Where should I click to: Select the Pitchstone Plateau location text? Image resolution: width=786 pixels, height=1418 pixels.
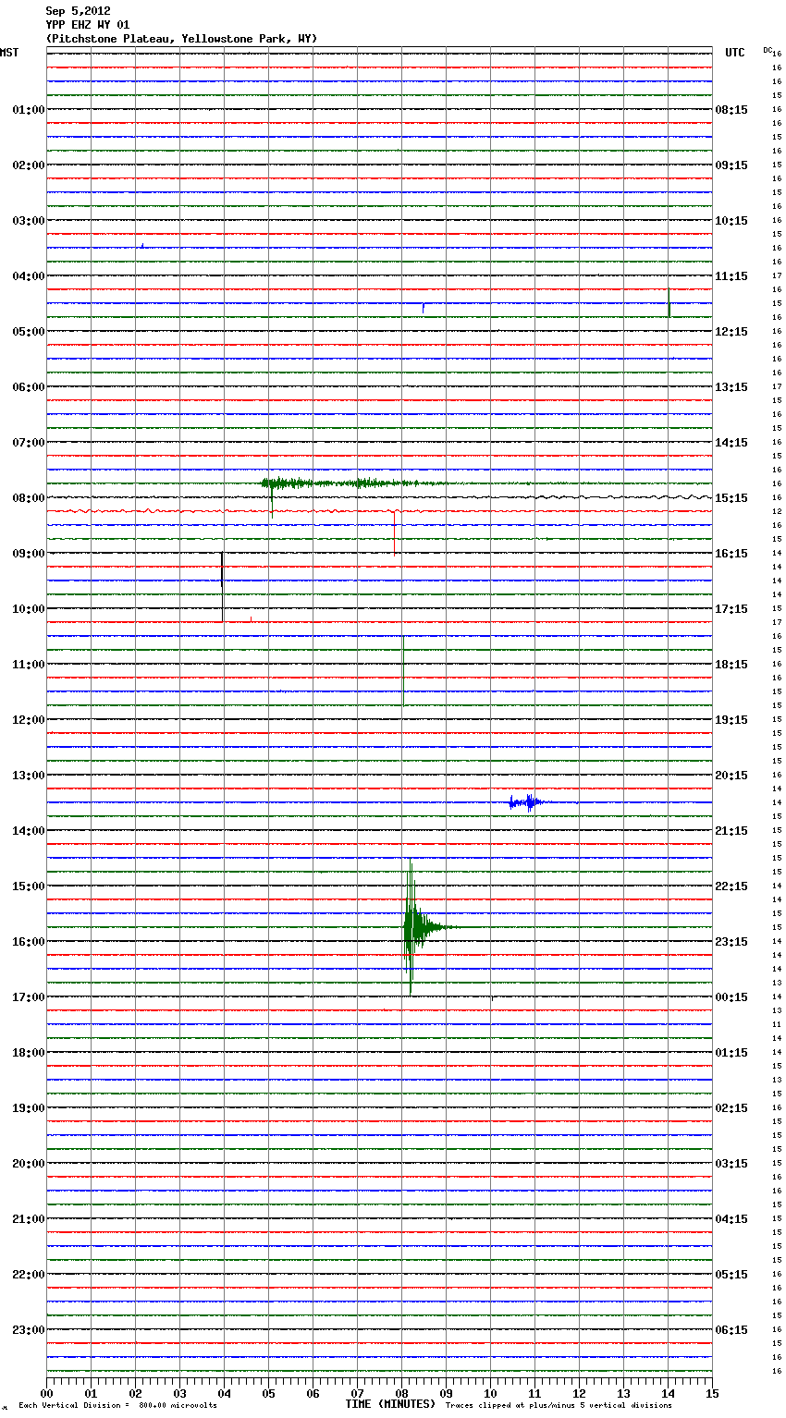point(181,39)
